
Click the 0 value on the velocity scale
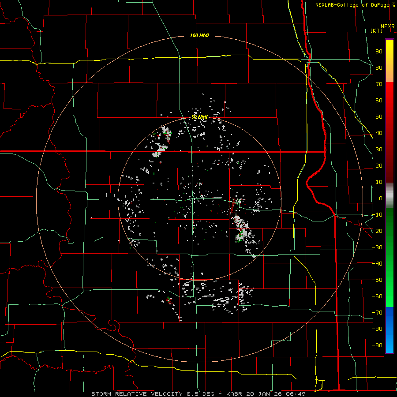click(381, 198)
